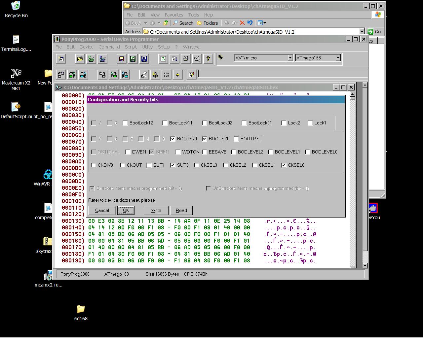This screenshot has width=423, height=338.
Task: Open the Command menu in PonyProg
Action: point(109,47)
